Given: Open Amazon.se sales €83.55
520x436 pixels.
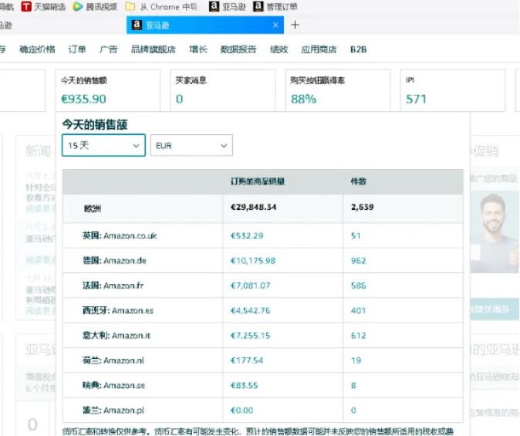Looking at the screenshot, I should pos(245,386).
